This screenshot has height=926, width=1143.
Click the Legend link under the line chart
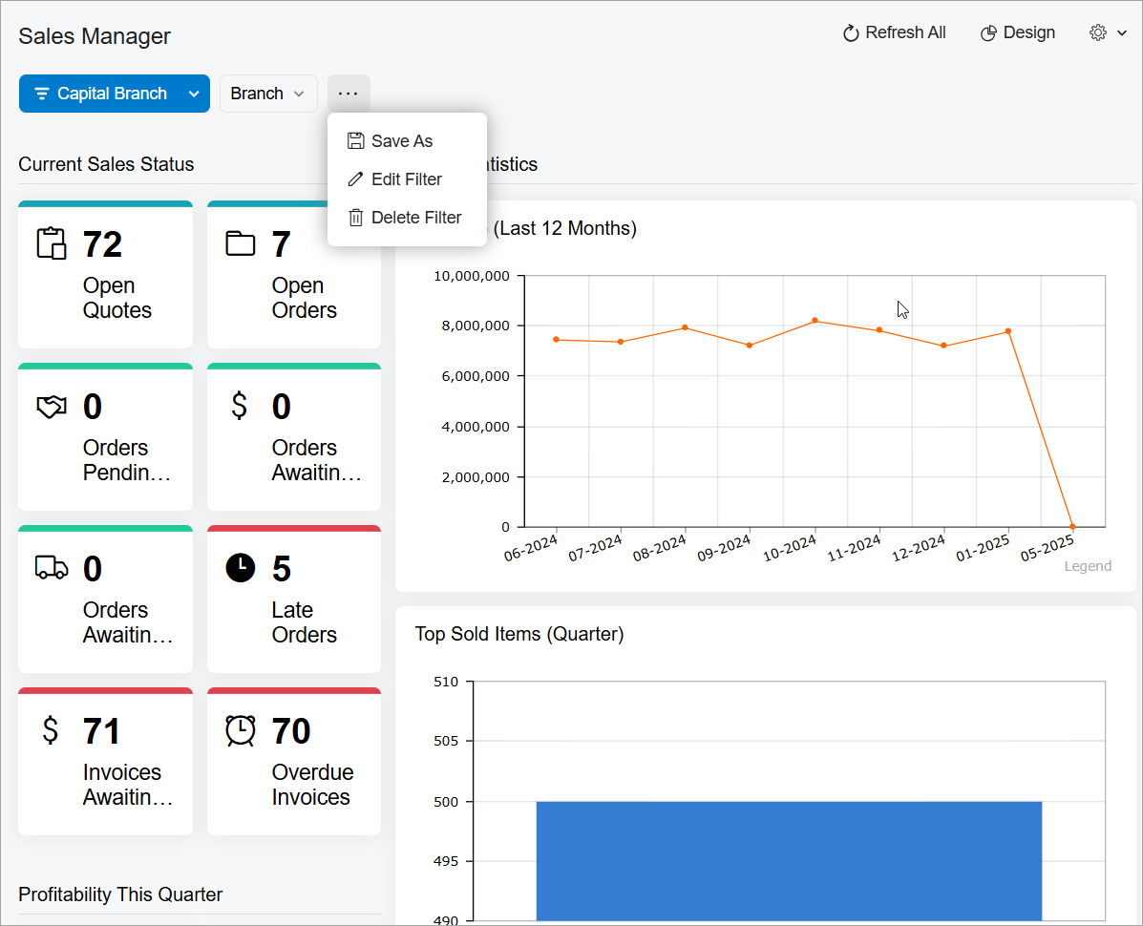(x=1088, y=566)
